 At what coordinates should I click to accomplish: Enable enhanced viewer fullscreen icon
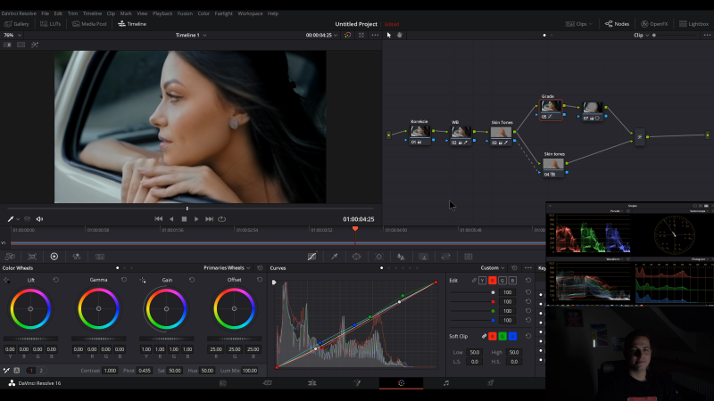(361, 35)
